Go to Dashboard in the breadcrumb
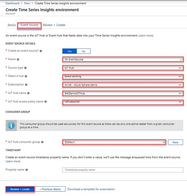Image resolution: width=187 pixels, height=196 pixels. [x=12, y=3]
